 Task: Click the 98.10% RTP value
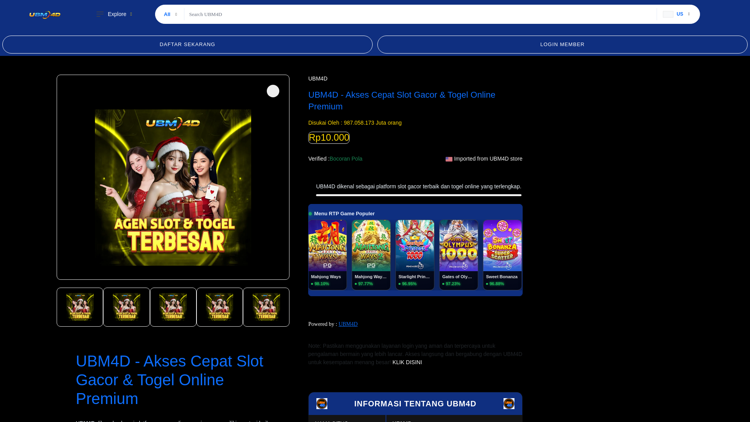(322, 284)
